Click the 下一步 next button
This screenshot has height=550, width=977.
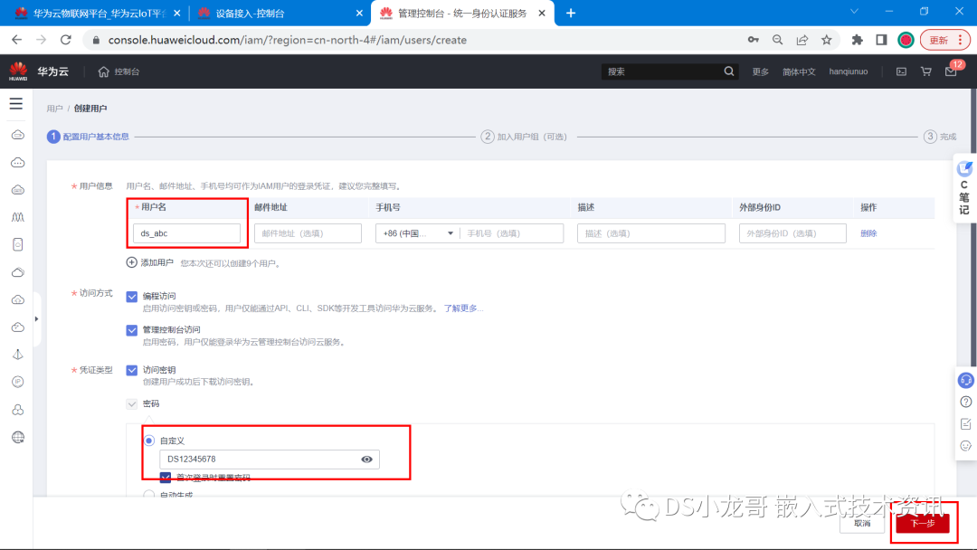[923, 523]
